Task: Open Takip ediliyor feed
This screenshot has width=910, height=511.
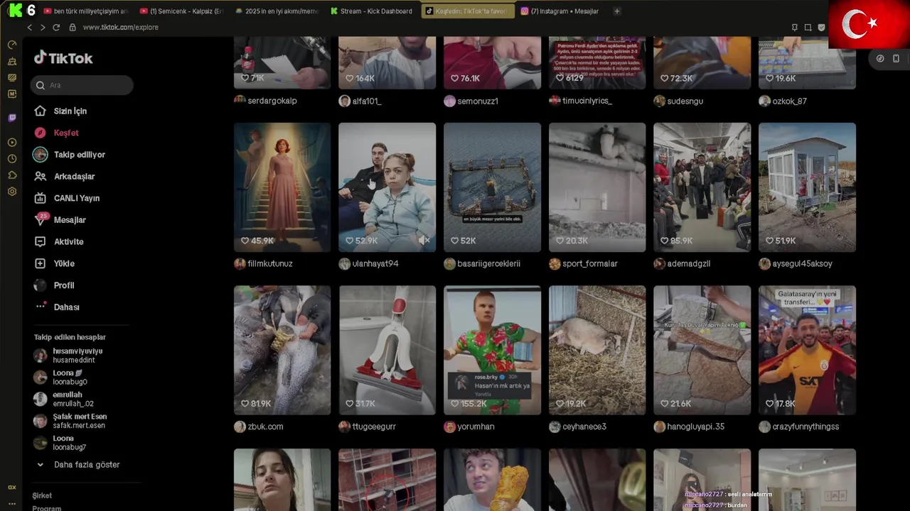Action: (79, 155)
